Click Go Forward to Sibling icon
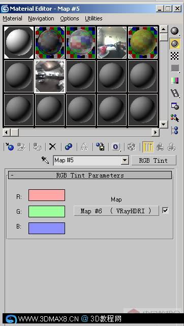 click(171, 147)
